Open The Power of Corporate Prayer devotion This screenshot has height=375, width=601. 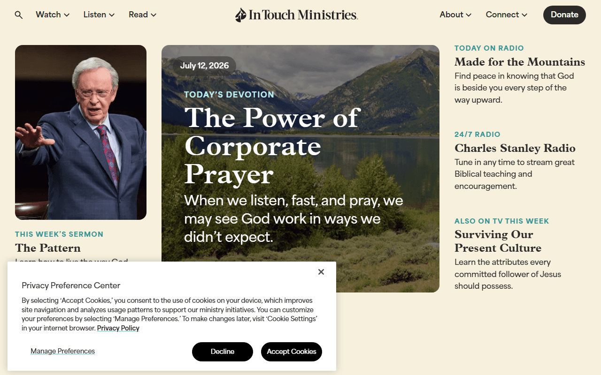tap(272, 145)
